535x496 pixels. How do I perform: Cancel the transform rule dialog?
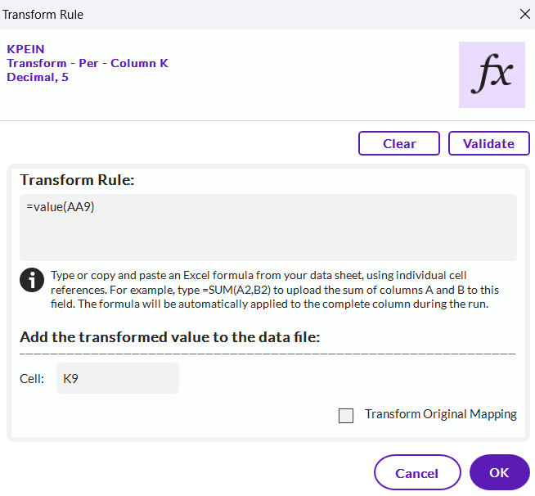pyautogui.click(x=417, y=472)
